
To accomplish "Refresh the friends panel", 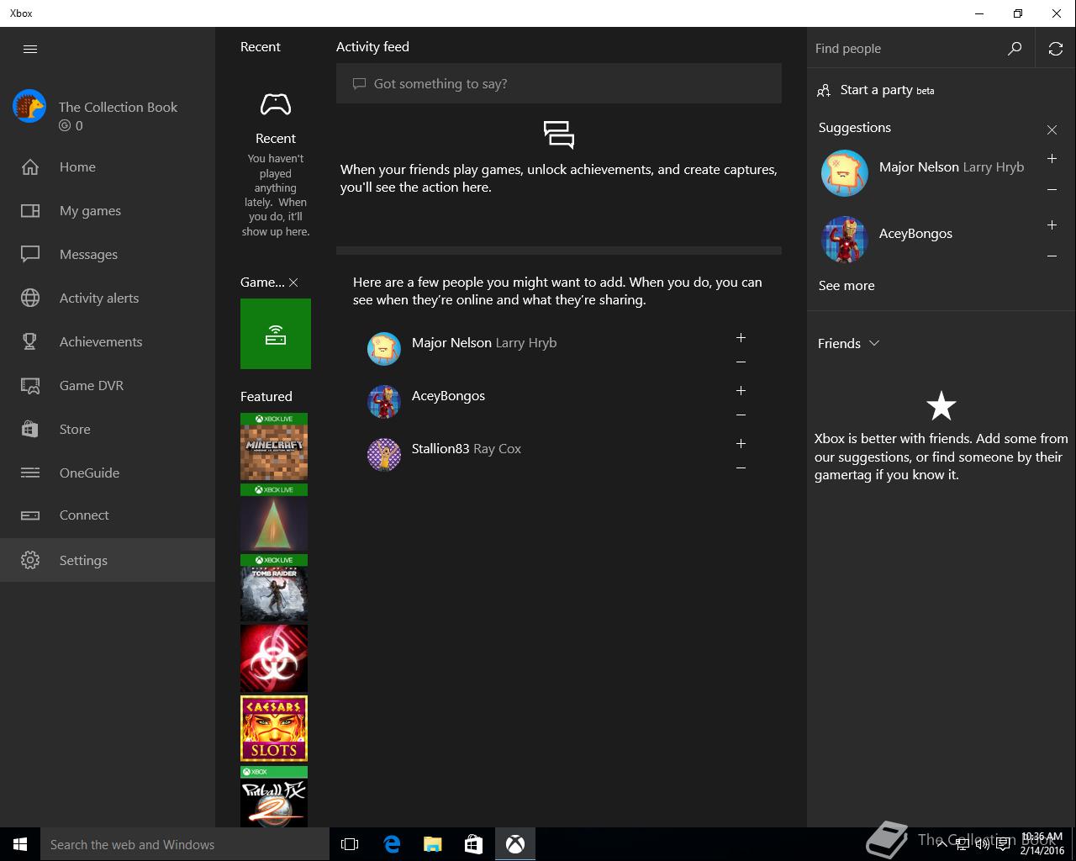I will tap(1056, 49).
